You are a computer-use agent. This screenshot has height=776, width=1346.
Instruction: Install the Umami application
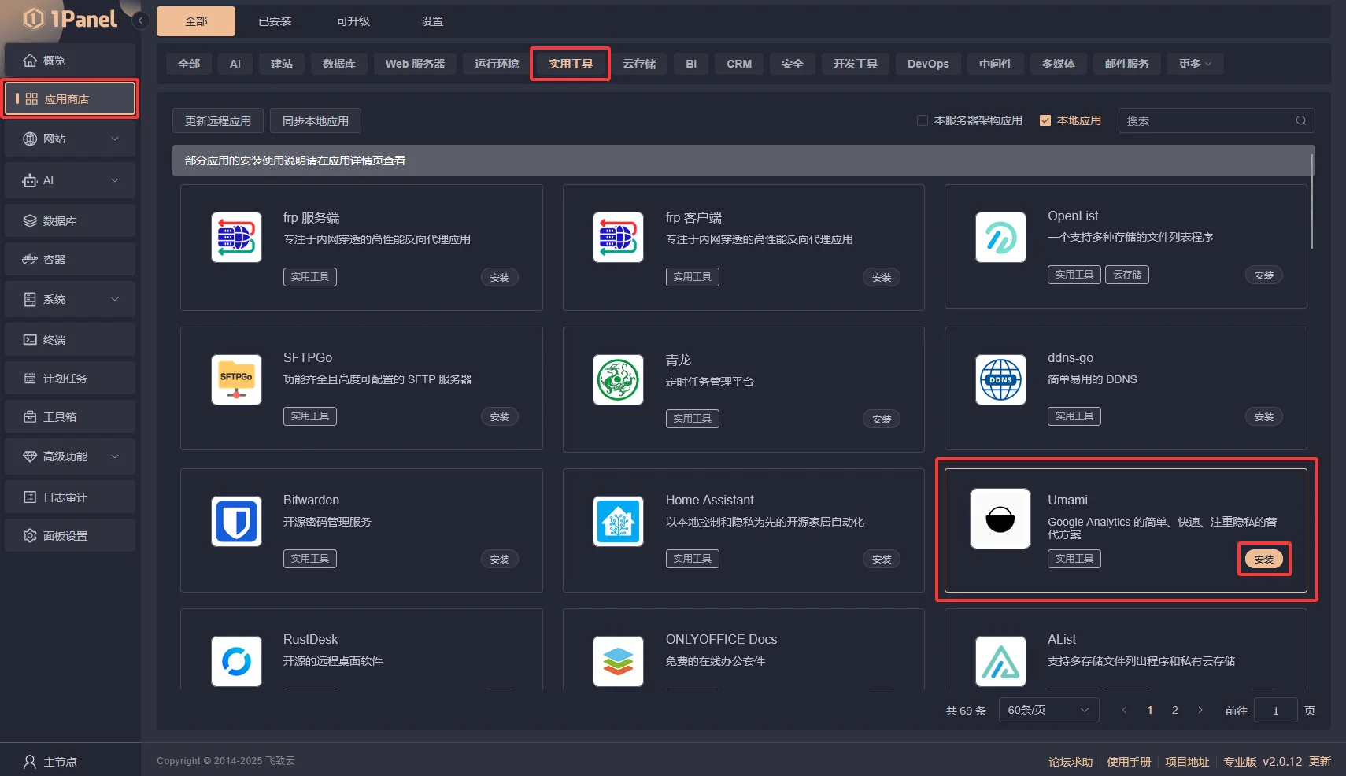(1263, 559)
